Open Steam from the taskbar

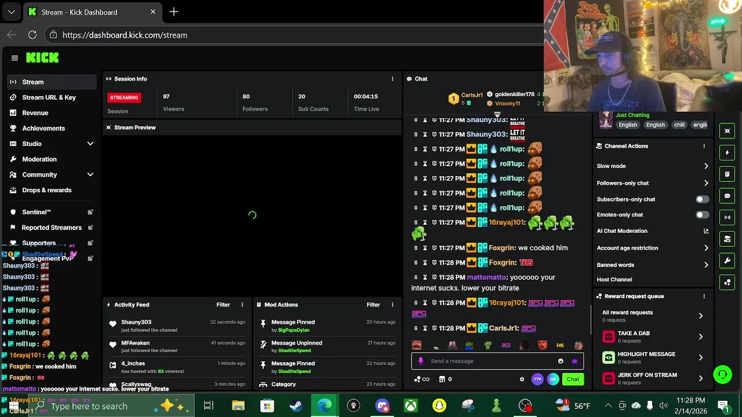[296, 405]
